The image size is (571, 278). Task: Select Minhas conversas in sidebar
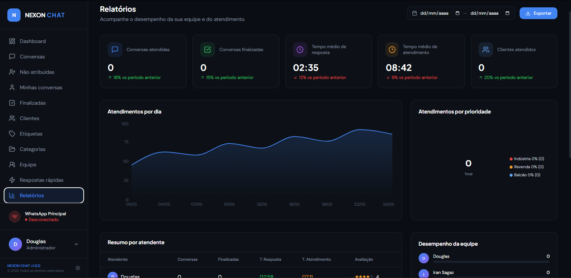point(44,87)
